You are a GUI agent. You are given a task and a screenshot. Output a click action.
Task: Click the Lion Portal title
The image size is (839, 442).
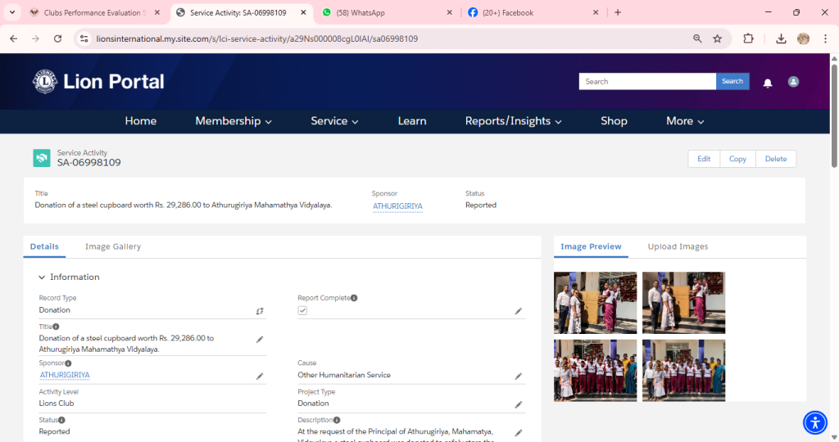113,81
